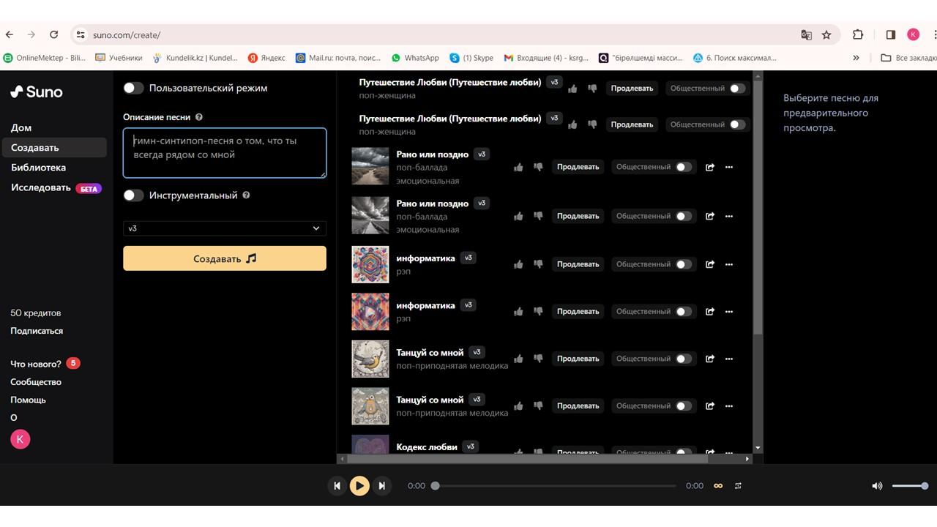The height and width of the screenshot is (527, 937).
Task: Share the upper Танцуй со мной song
Action: tap(709, 359)
